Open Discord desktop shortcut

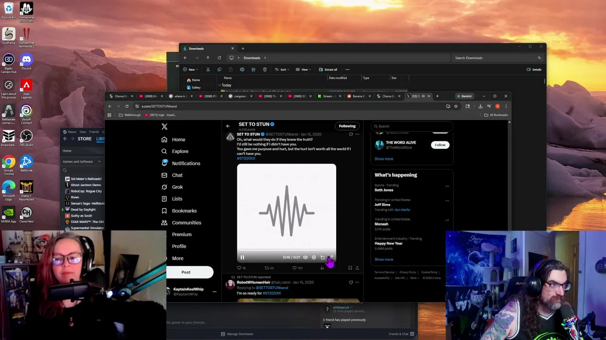tap(26, 62)
